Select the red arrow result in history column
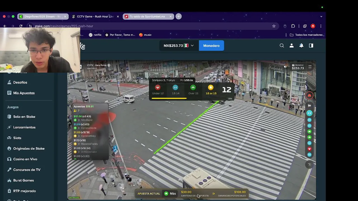 309,149
